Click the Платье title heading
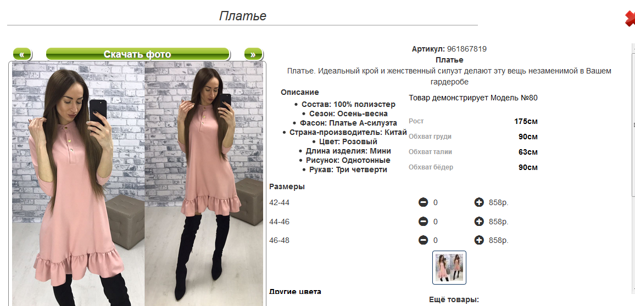Screen dimensions: 635x306 point(243,16)
